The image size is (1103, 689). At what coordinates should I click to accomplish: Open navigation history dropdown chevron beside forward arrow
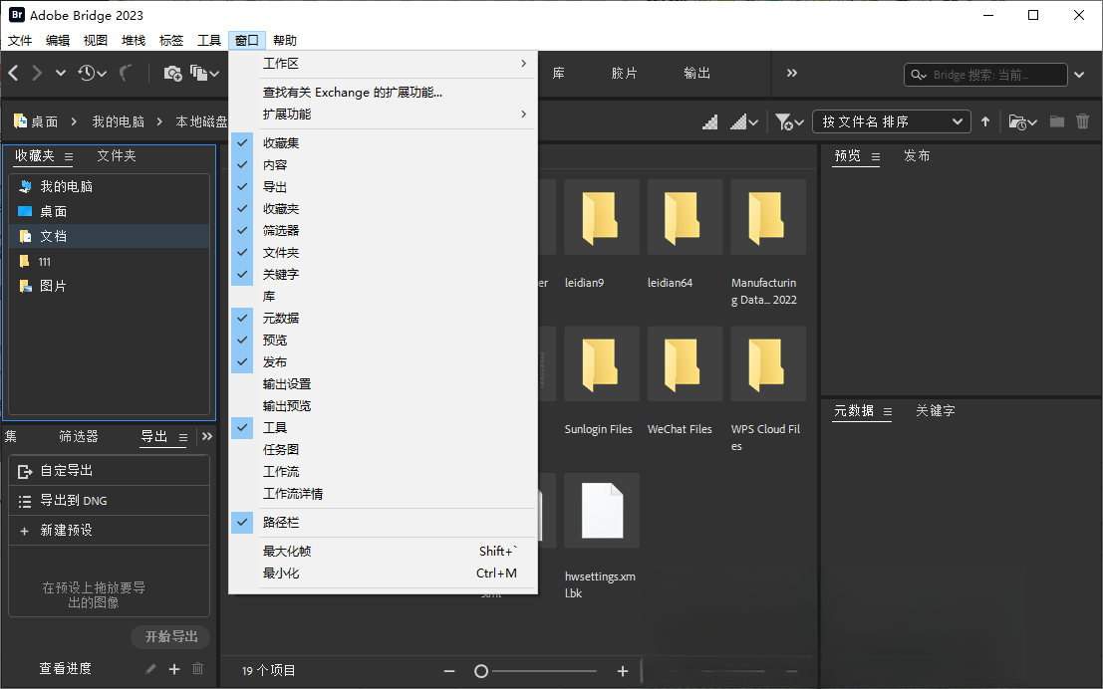(61, 73)
